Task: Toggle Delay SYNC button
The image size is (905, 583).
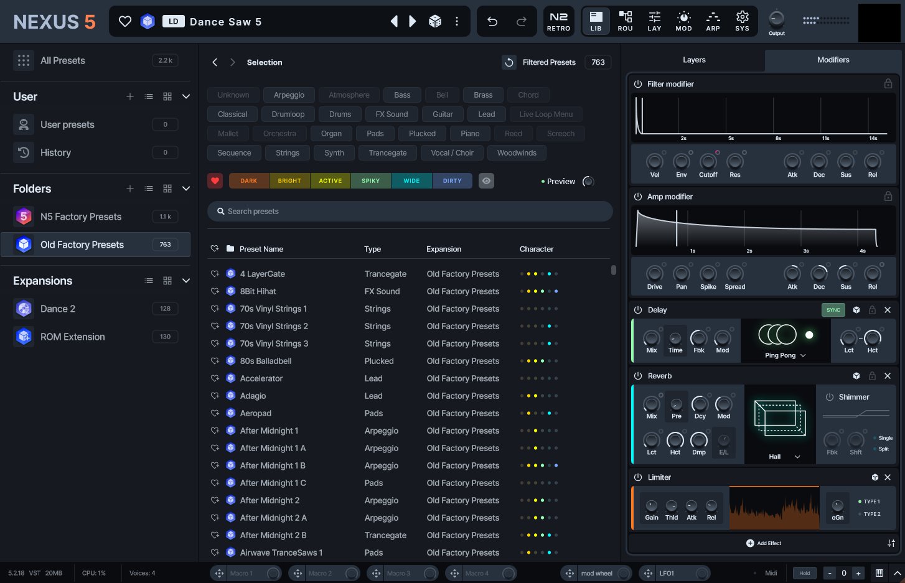Action: pos(833,310)
